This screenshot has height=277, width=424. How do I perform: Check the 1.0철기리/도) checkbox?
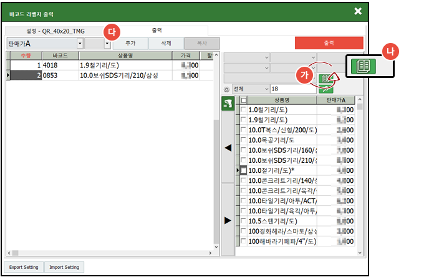point(243,109)
